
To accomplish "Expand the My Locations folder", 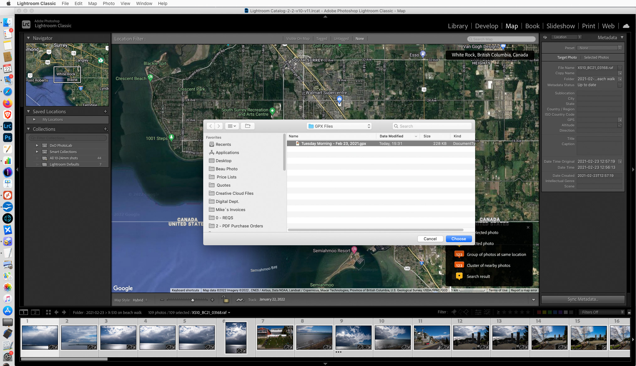I will [x=34, y=119].
